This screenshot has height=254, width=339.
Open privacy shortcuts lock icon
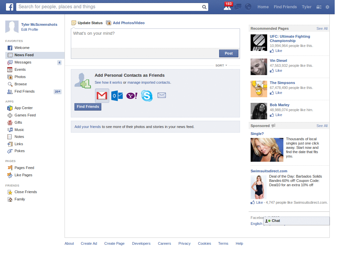(319, 7)
